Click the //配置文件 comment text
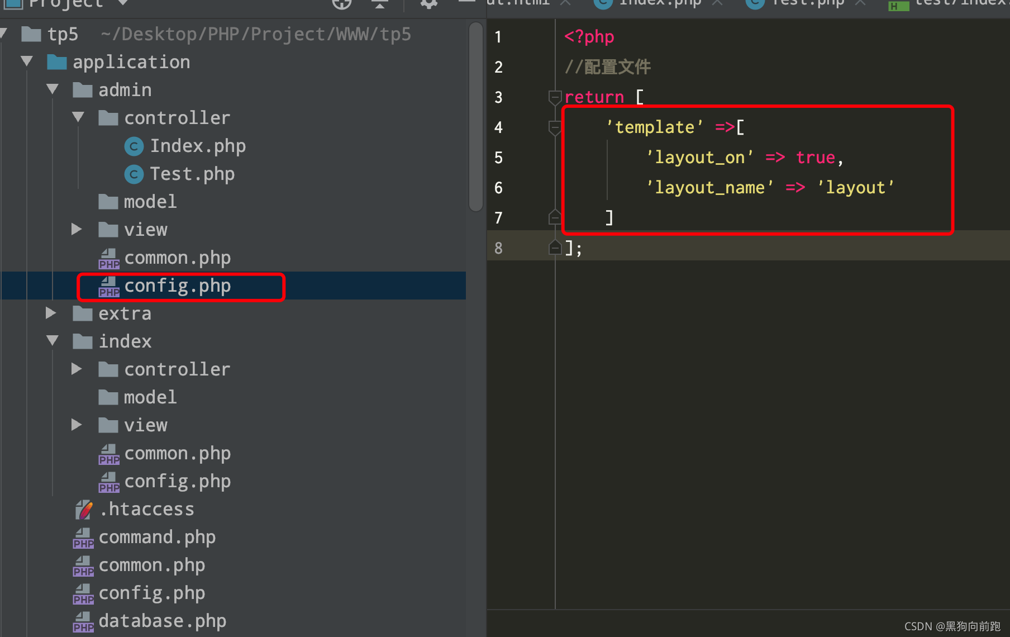This screenshot has width=1010, height=637. pos(607,67)
